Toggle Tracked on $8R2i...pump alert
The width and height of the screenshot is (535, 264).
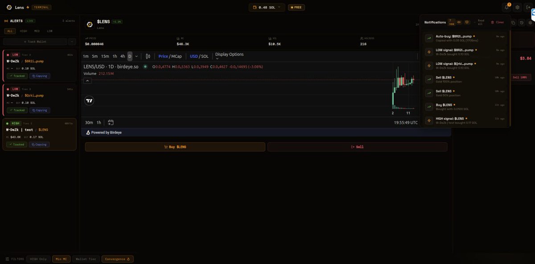17,76
